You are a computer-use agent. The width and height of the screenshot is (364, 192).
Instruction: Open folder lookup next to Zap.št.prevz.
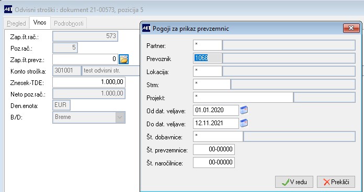[124, 59]
